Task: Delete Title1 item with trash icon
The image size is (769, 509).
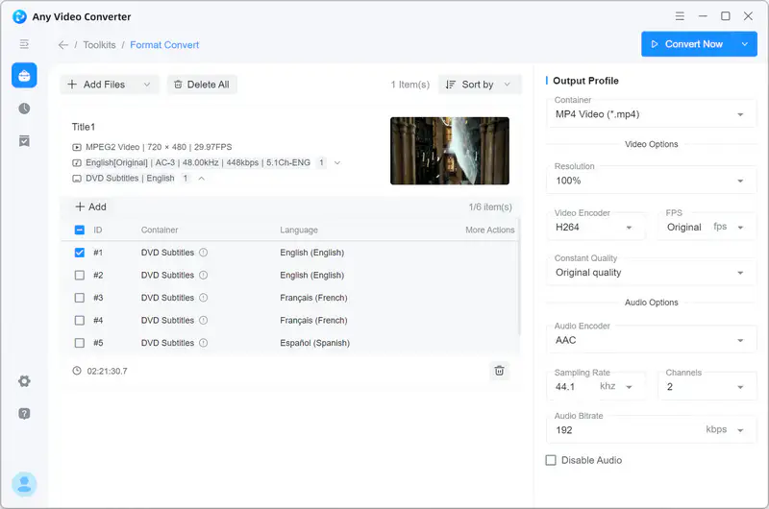Action: (499, 371)
